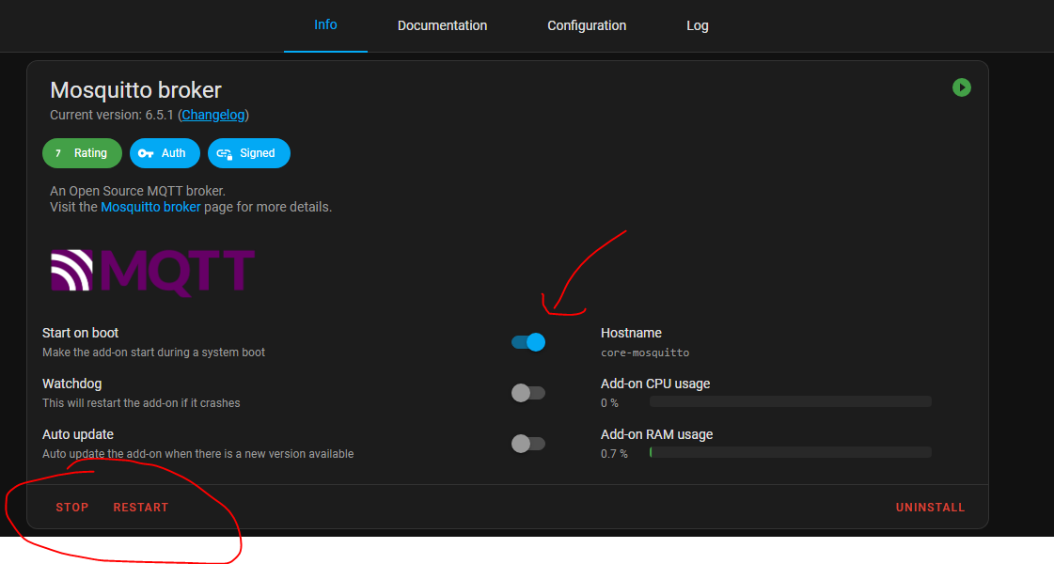This screenshot has height=564, width=1054.
Task: Click the RESTART button
Action: click(x=140, y=508)
